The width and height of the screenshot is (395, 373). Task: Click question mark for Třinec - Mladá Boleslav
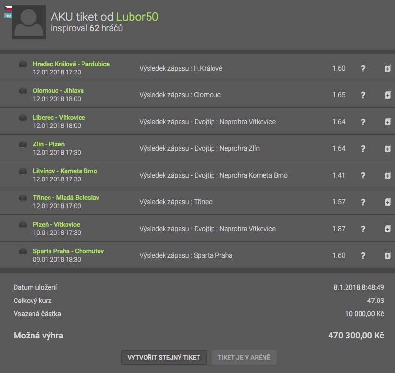click(x=363, y=202)
